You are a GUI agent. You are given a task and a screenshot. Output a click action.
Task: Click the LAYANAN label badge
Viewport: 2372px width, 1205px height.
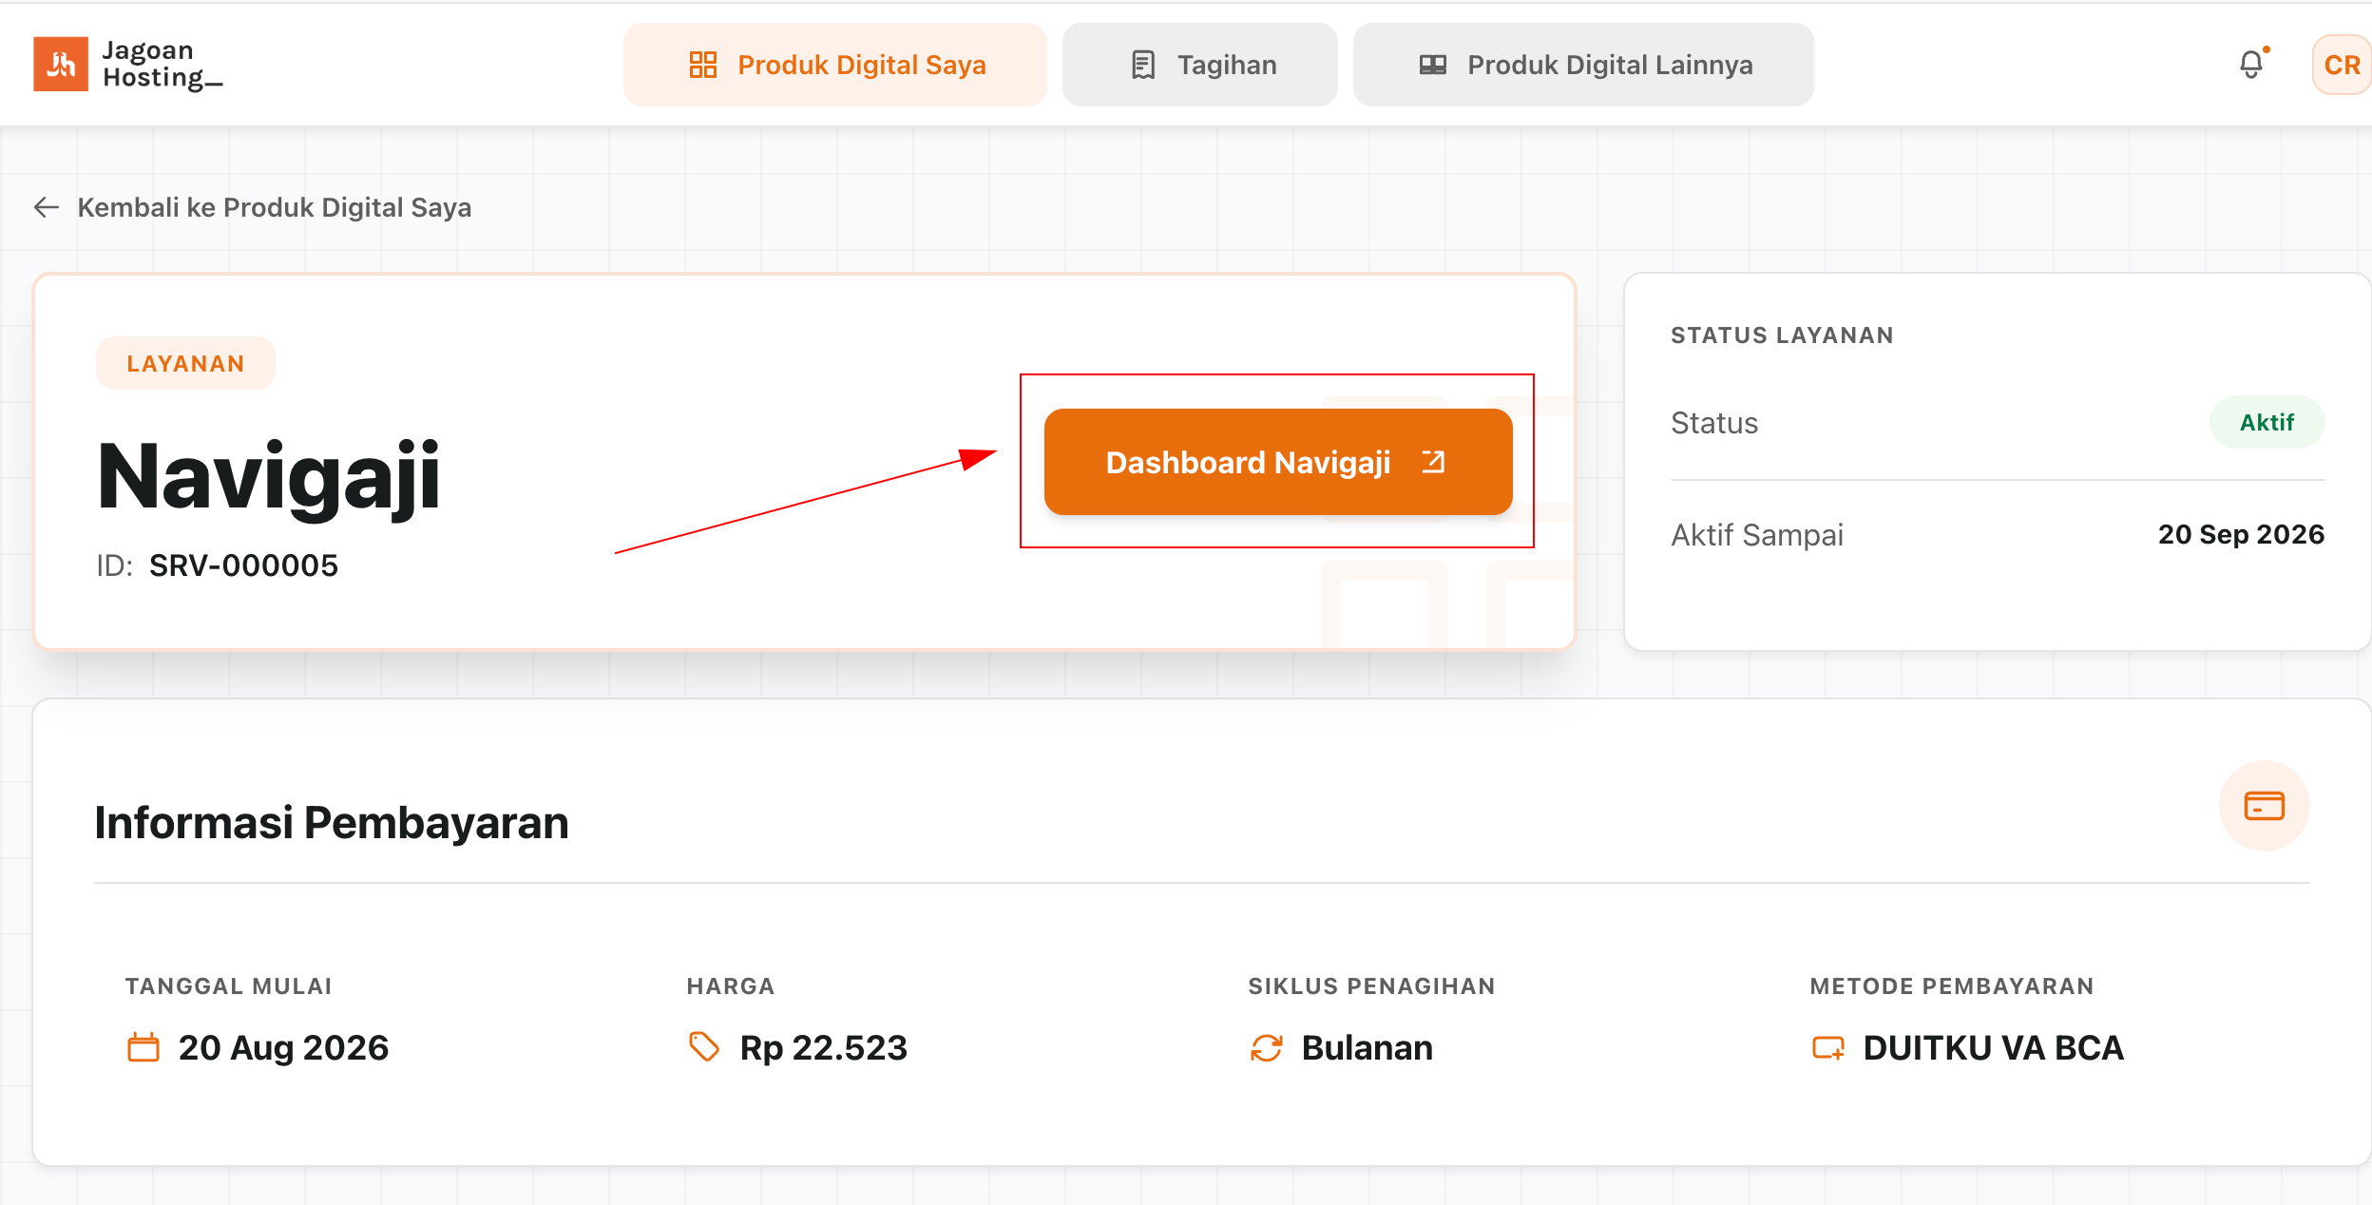pyautogui.click(x=185, y=363)
